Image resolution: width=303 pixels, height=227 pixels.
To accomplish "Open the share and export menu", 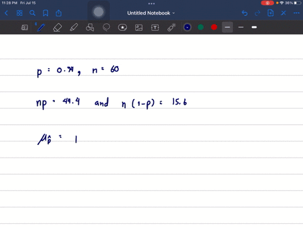I will (59, 13).
